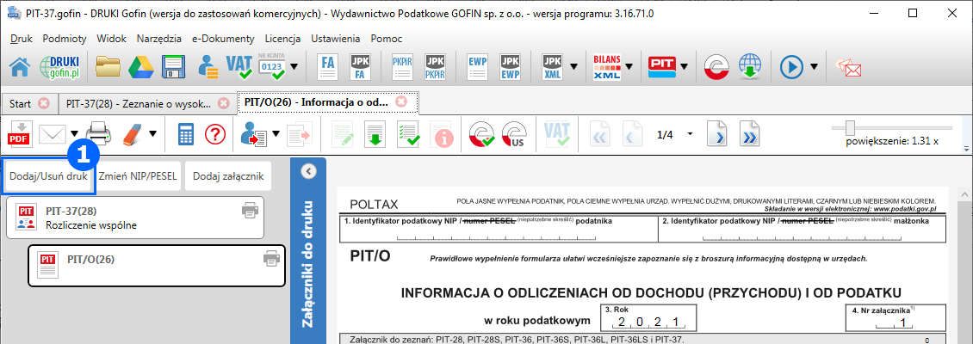
Task: Open the JPK FA icon
Action: click(x=359, y=66)
